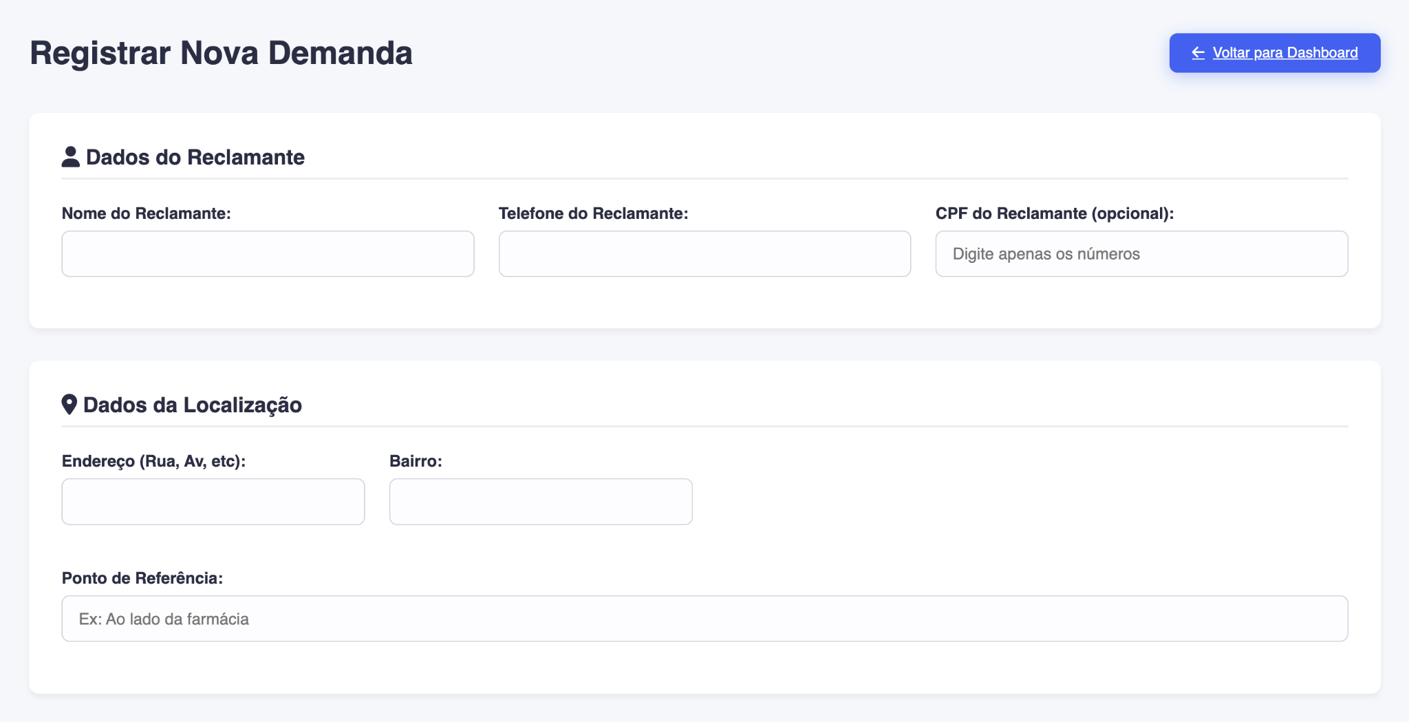The width and height of the screenshot is (1409, 722).
Task: Click the person icon beside Dados do Reclamante
Action: pyautogui.click(x=71, y=157)
